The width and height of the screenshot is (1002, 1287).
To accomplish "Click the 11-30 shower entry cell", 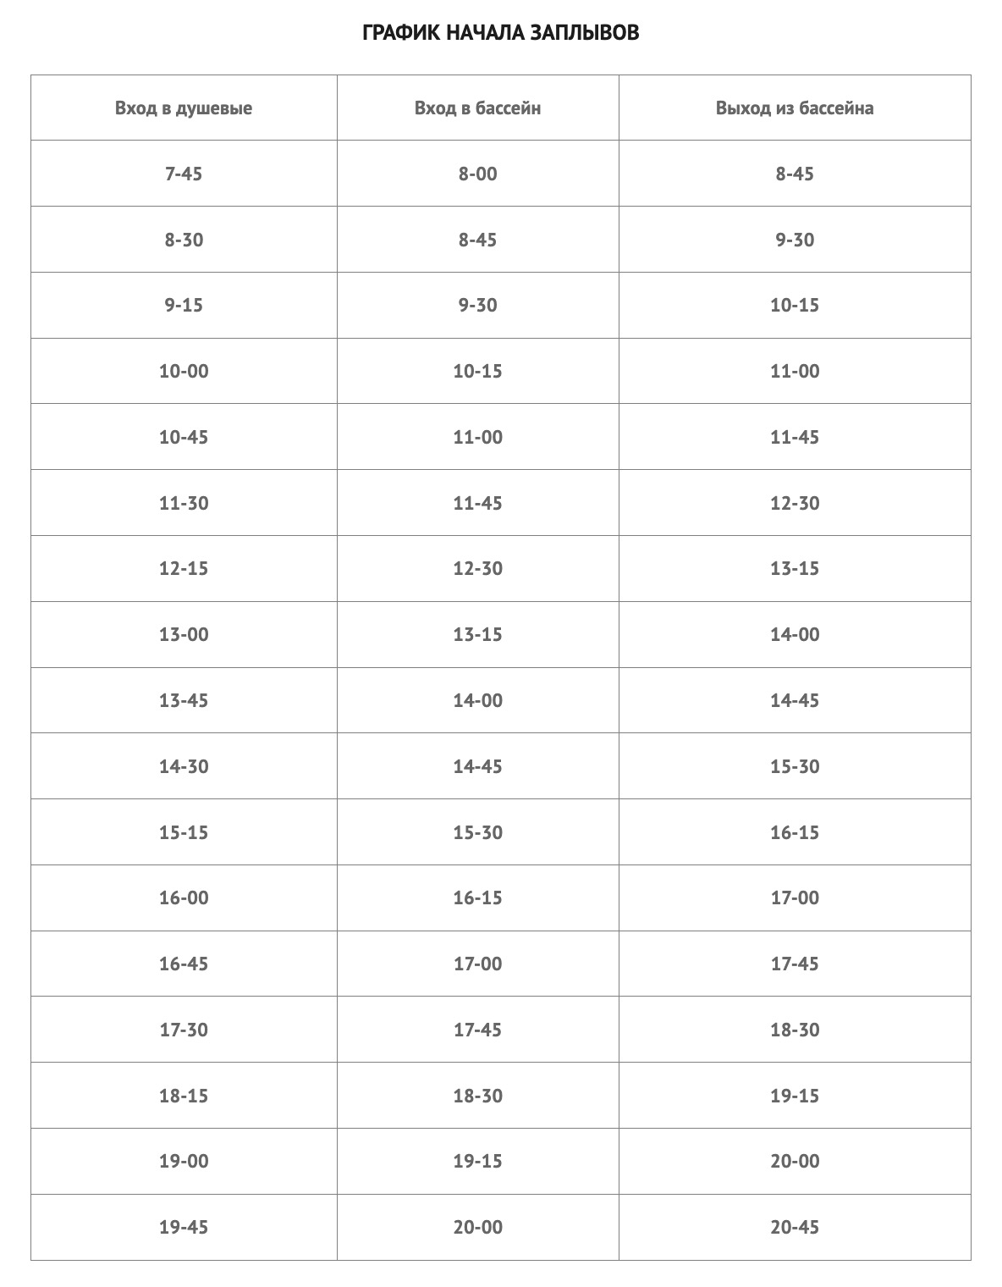I will (x=184, y=503).
